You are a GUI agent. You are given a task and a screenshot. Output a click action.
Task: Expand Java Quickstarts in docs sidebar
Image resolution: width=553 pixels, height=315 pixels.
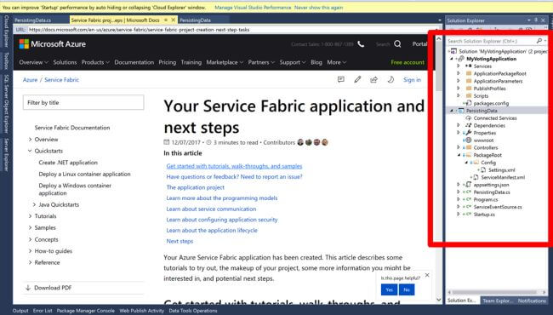coord(34,204)
